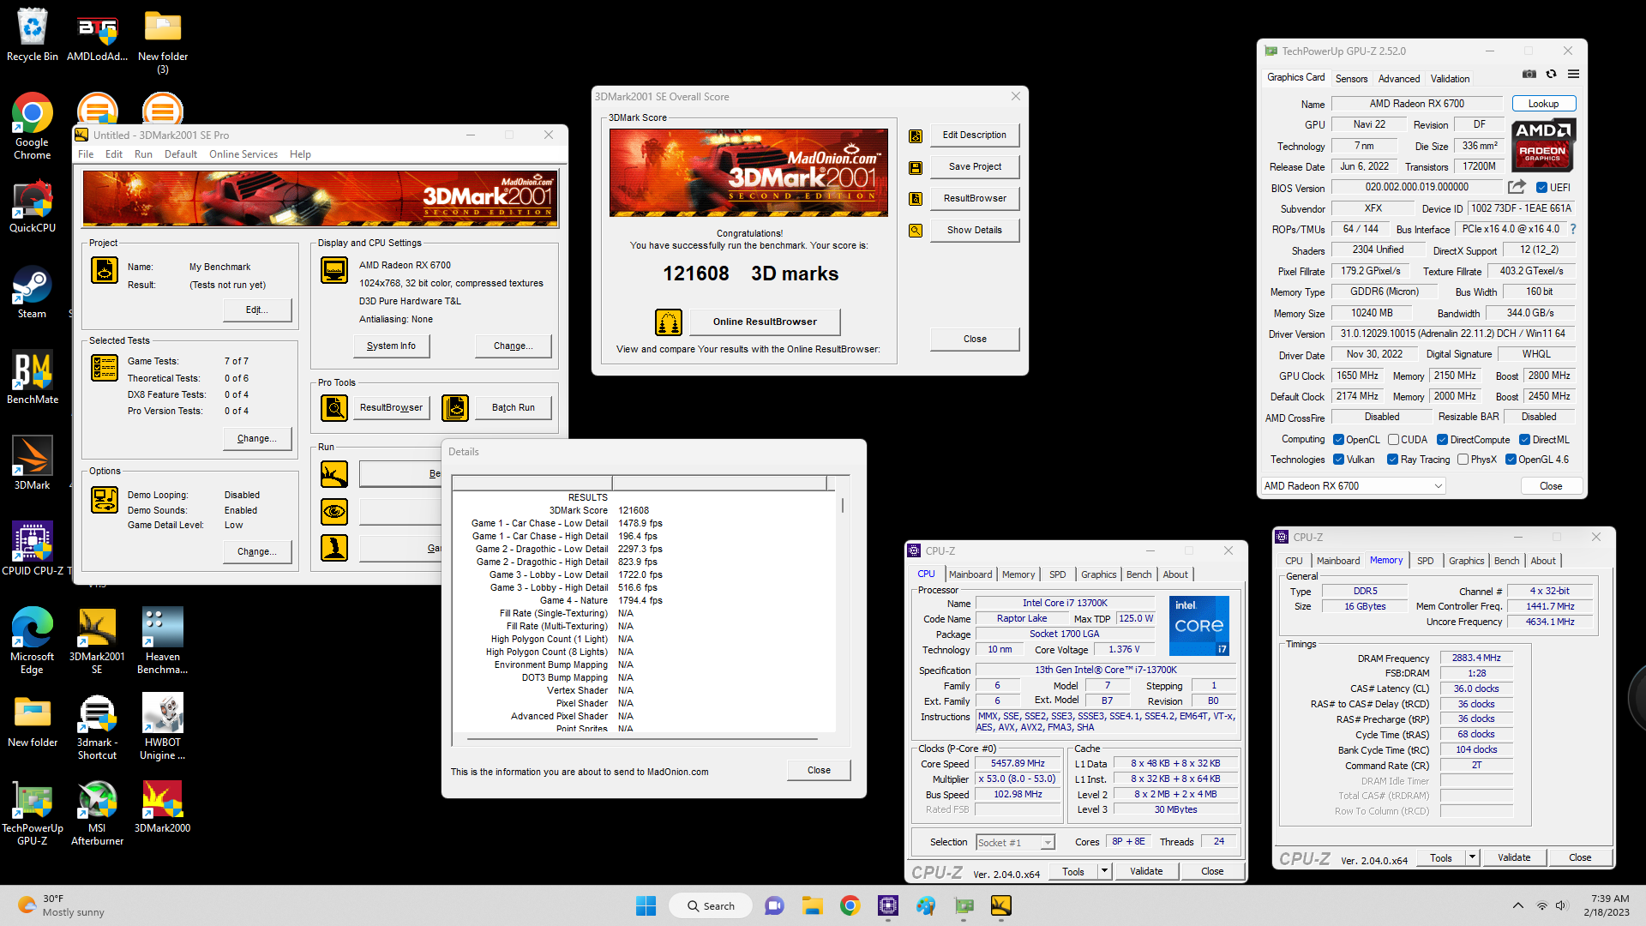The image size is (1646, 926).
Task: Click the horizontal scrollbar in Details results
Action: point(643,739)
